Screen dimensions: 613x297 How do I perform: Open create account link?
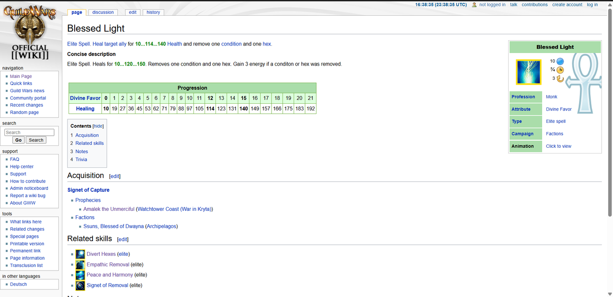[567, 5]
